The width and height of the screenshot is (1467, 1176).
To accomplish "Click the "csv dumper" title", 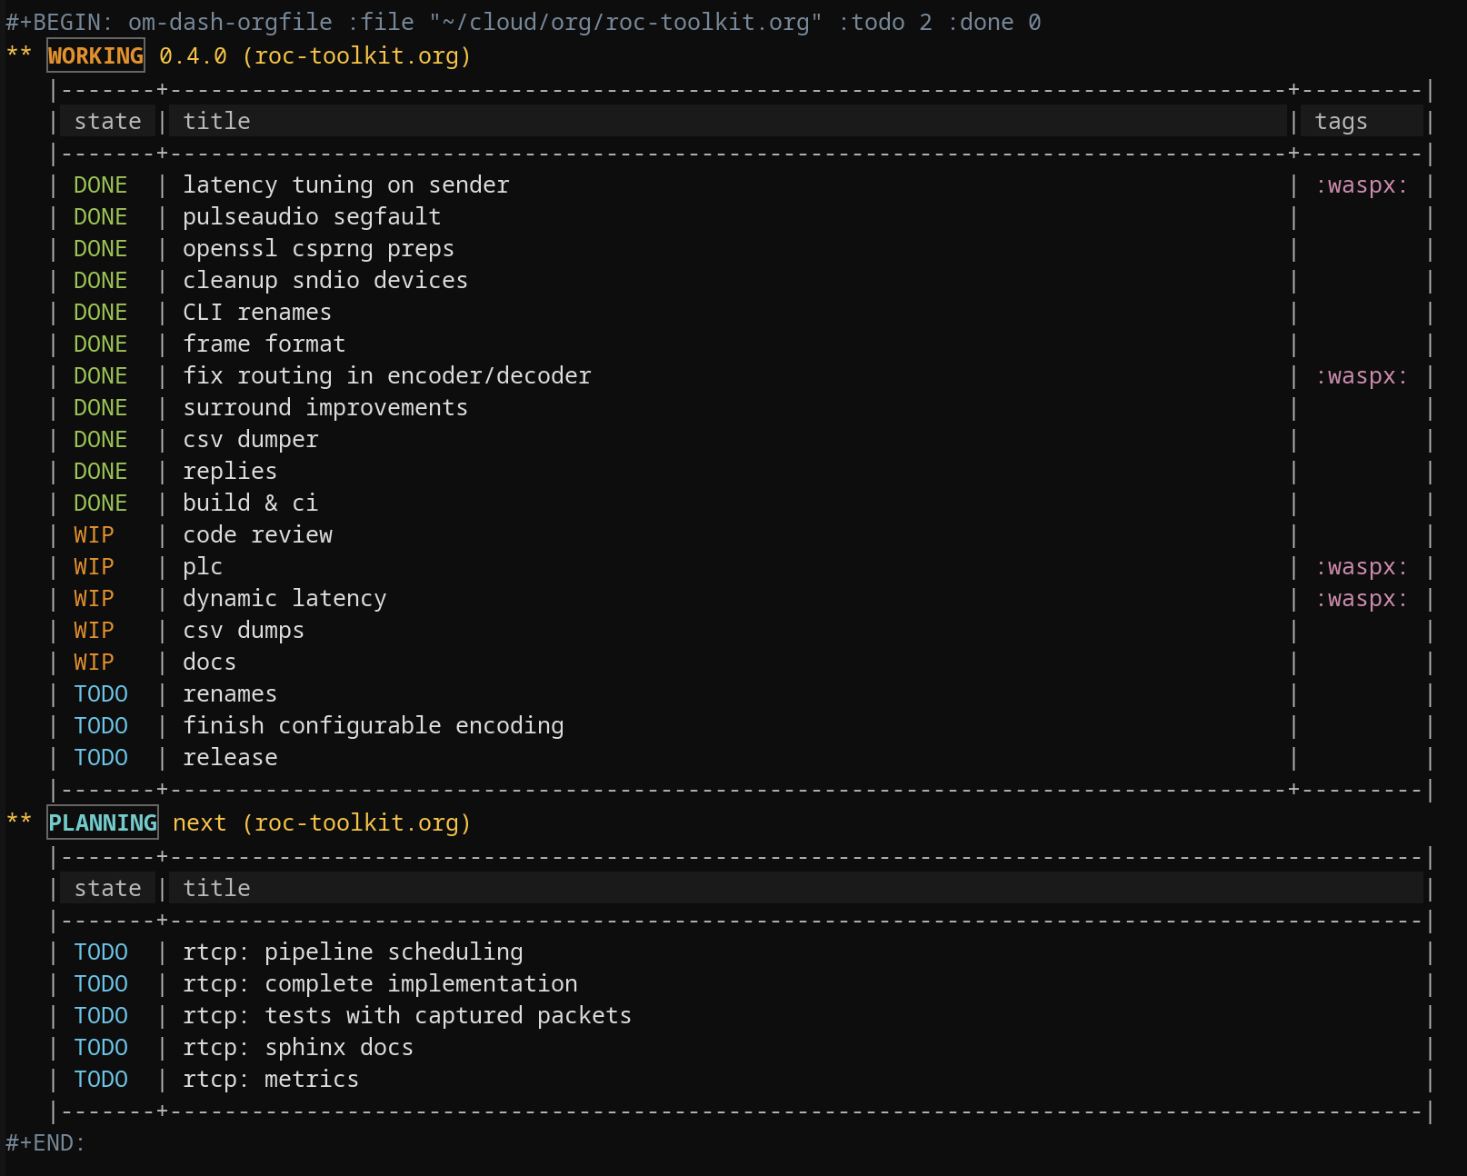I will click(250, 440).
